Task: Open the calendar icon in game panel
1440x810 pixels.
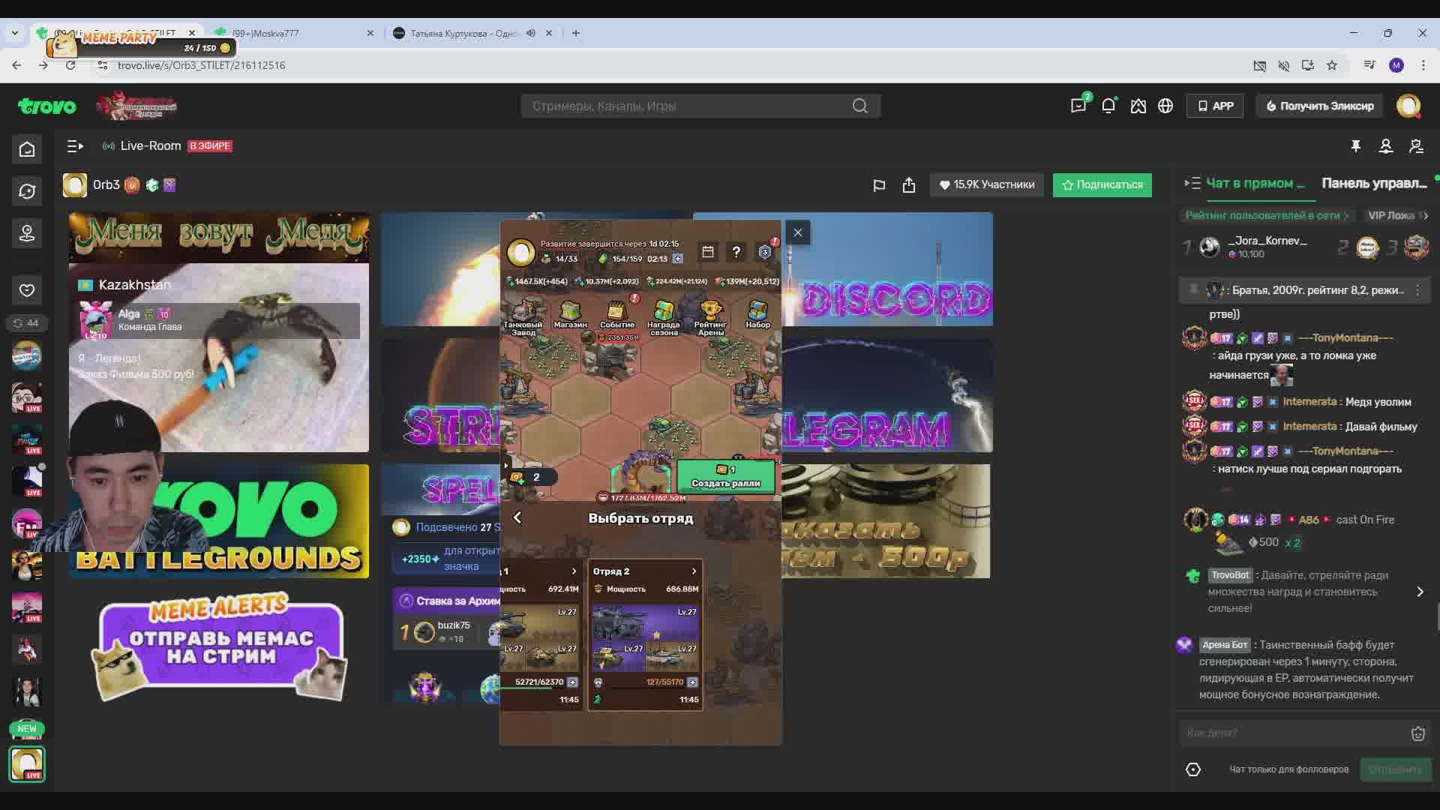Action: [x=708, y=252]
